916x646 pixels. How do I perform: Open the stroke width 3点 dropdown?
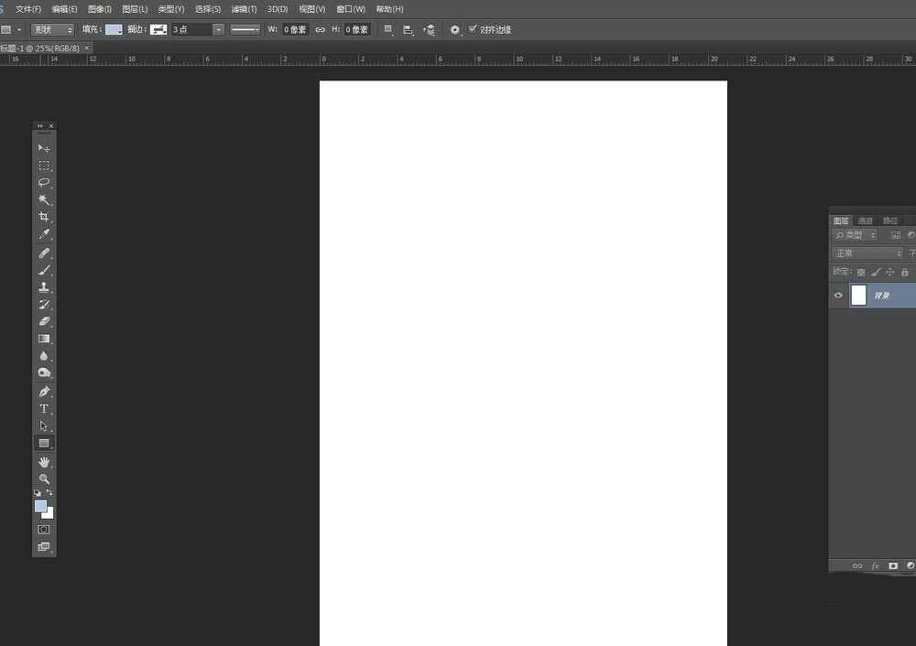coord(198,30)
